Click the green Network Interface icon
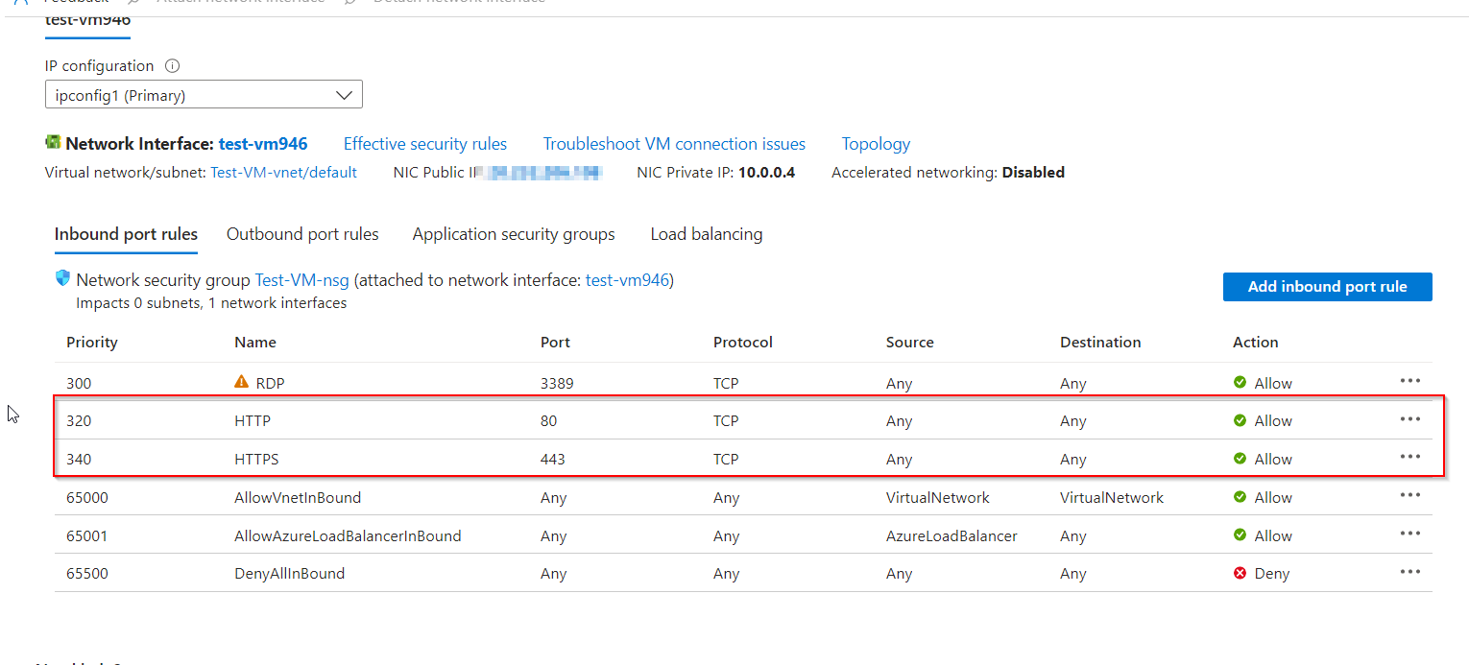 (53, 142)
